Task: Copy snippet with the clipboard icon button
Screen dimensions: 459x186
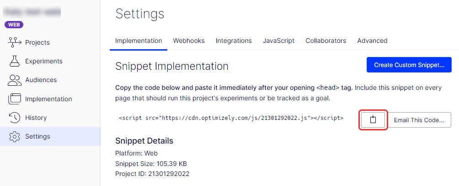Action: [x=373, y=120]
